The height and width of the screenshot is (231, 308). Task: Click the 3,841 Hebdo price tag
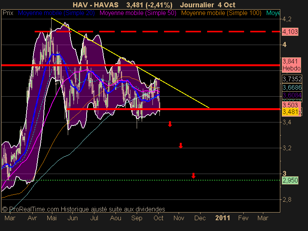291,65
